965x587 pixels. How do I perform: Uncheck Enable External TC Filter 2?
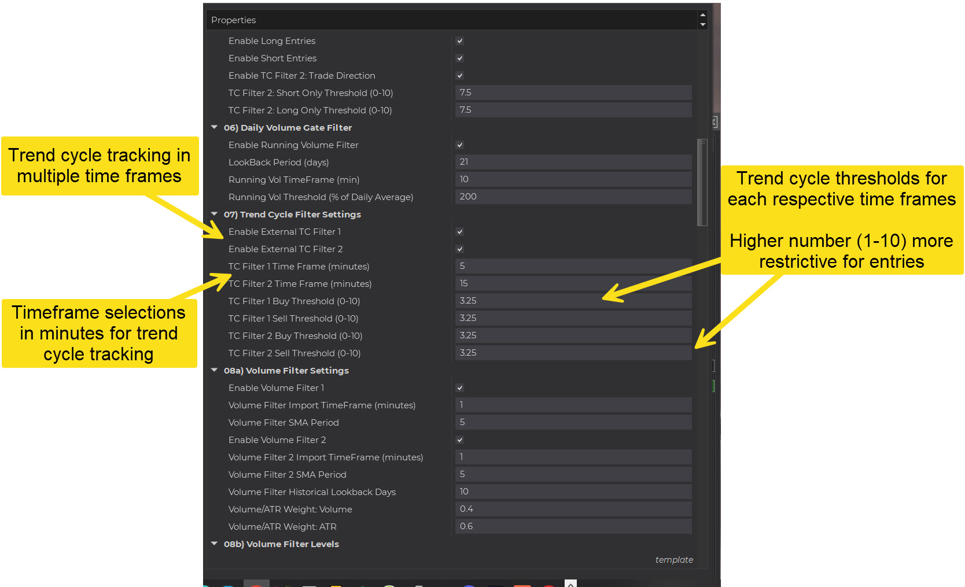pos(460,249)
